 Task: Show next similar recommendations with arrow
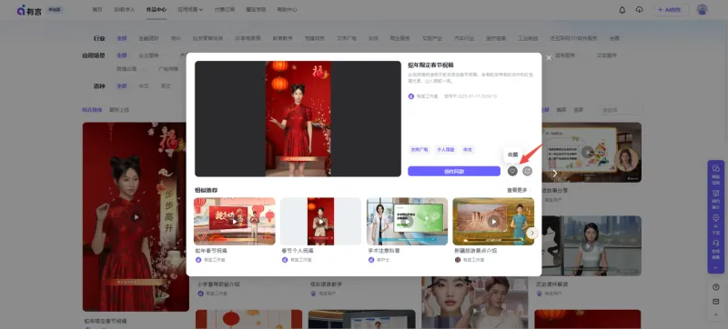[x=532, y=233]
